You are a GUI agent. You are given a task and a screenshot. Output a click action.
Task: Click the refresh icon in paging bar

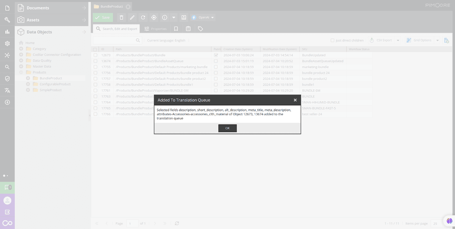177,223
